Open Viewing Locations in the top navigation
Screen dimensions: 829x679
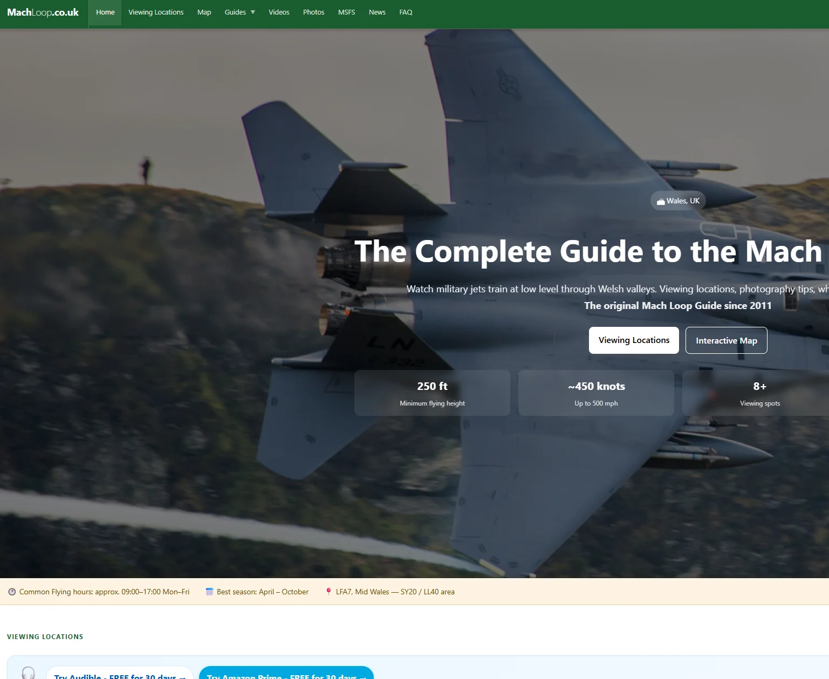(156, 12)
